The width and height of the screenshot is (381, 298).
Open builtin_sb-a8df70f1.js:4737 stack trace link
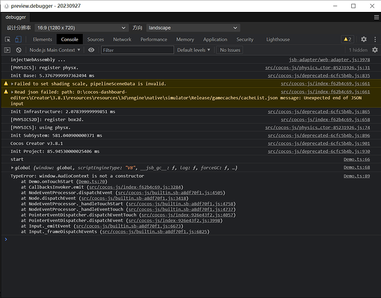[181, 210]
